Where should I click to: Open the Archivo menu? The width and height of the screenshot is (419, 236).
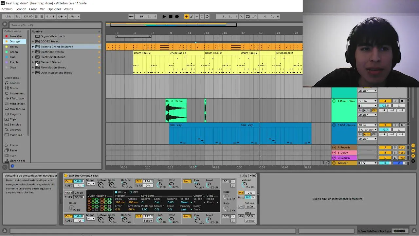coord(7,9)
